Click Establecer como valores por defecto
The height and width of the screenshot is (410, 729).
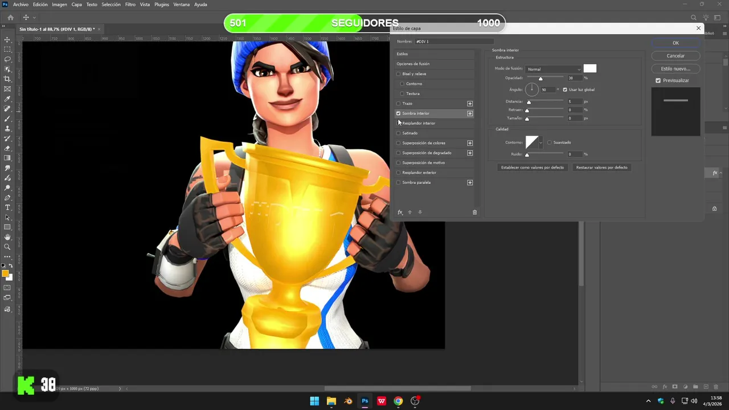pyautogui.click(x=533, y=167)
